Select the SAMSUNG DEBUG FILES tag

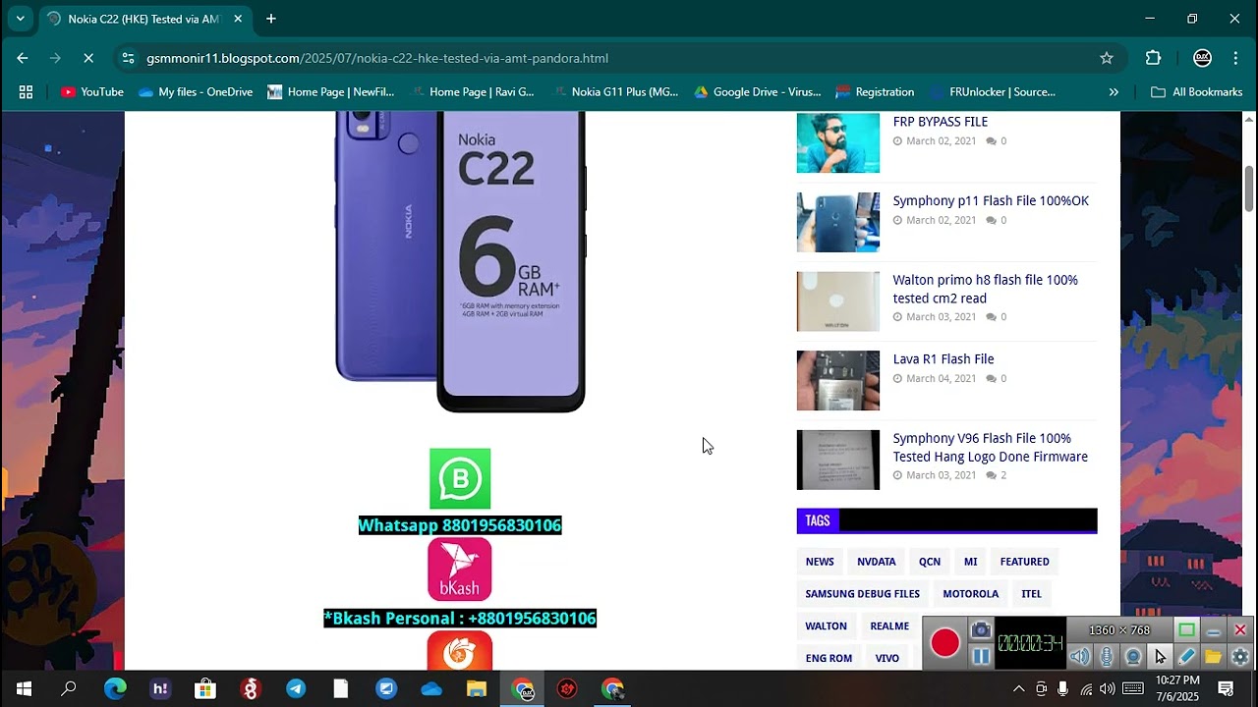[x=863, y=594]
